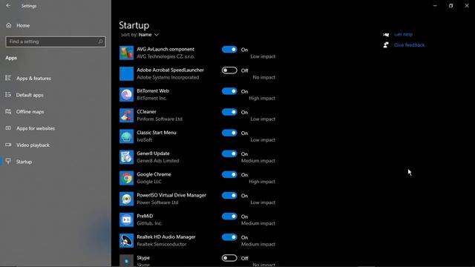Click 'High impact' label for Google Chrome
Image resolution: width=475 pixels, height=267 pixels.
[x=262, y=182]
